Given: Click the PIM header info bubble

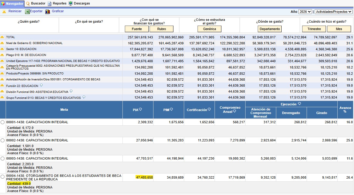Looking at the screenshot, I should coord(171,109).
